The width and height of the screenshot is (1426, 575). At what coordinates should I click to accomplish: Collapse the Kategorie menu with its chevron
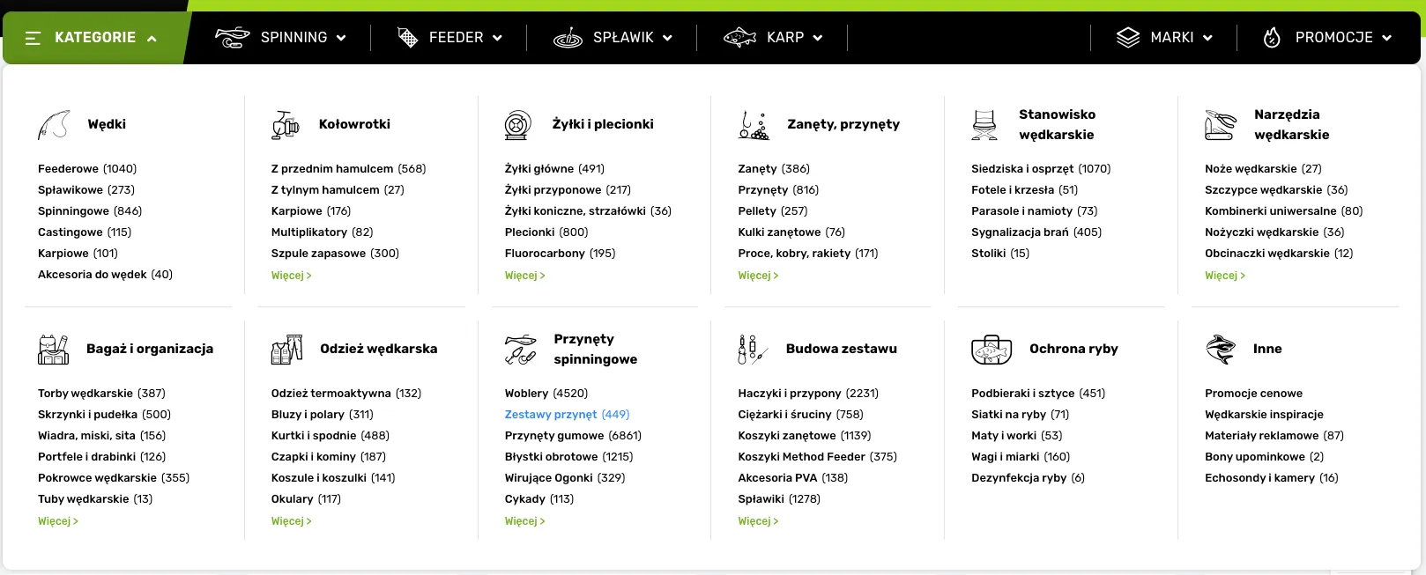152,39
